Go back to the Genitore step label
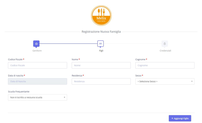 [x=37, y=51]
